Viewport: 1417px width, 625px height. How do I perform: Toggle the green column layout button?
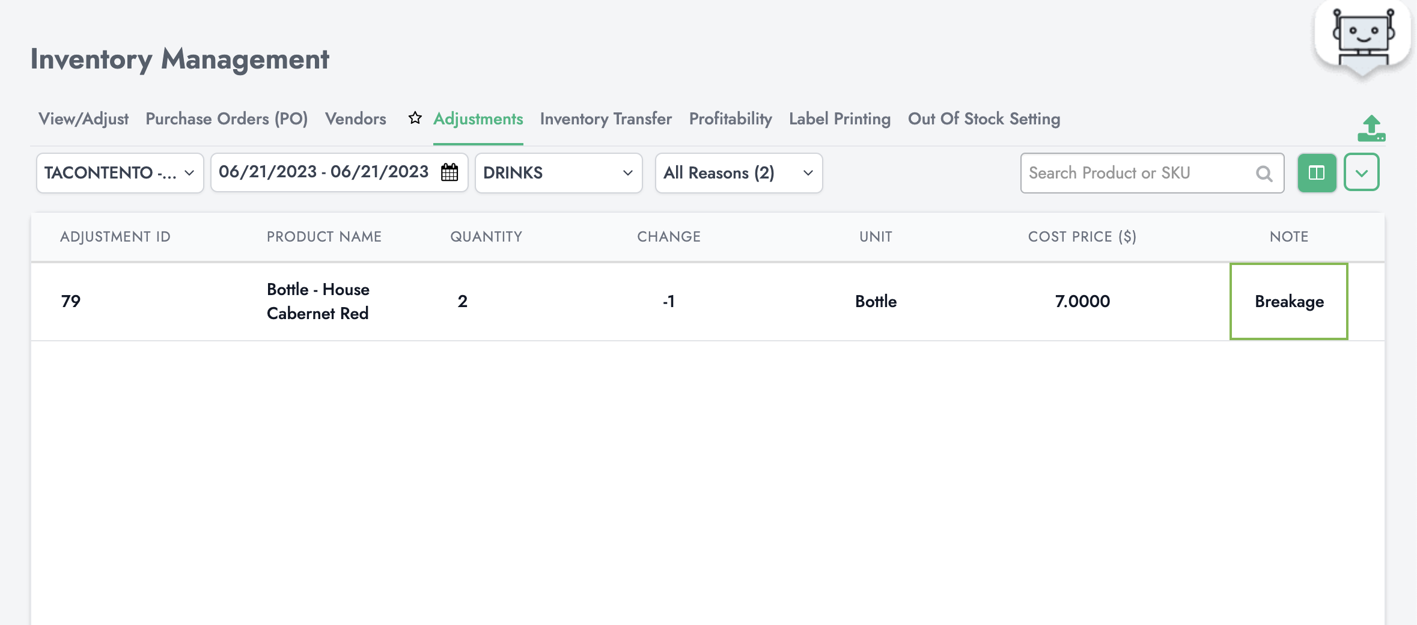pos(1316,173)
